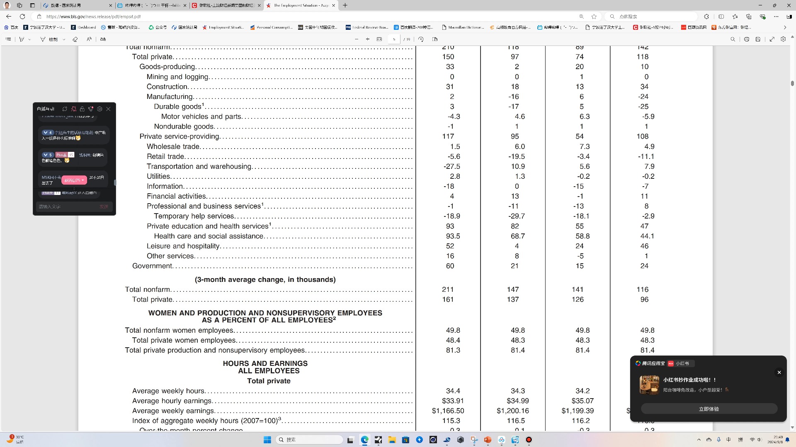796x447 pixels.
Task: Toggle the lock in the chat overlay
Action: (82, 109)
